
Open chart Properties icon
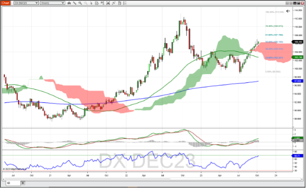point(125,3)
